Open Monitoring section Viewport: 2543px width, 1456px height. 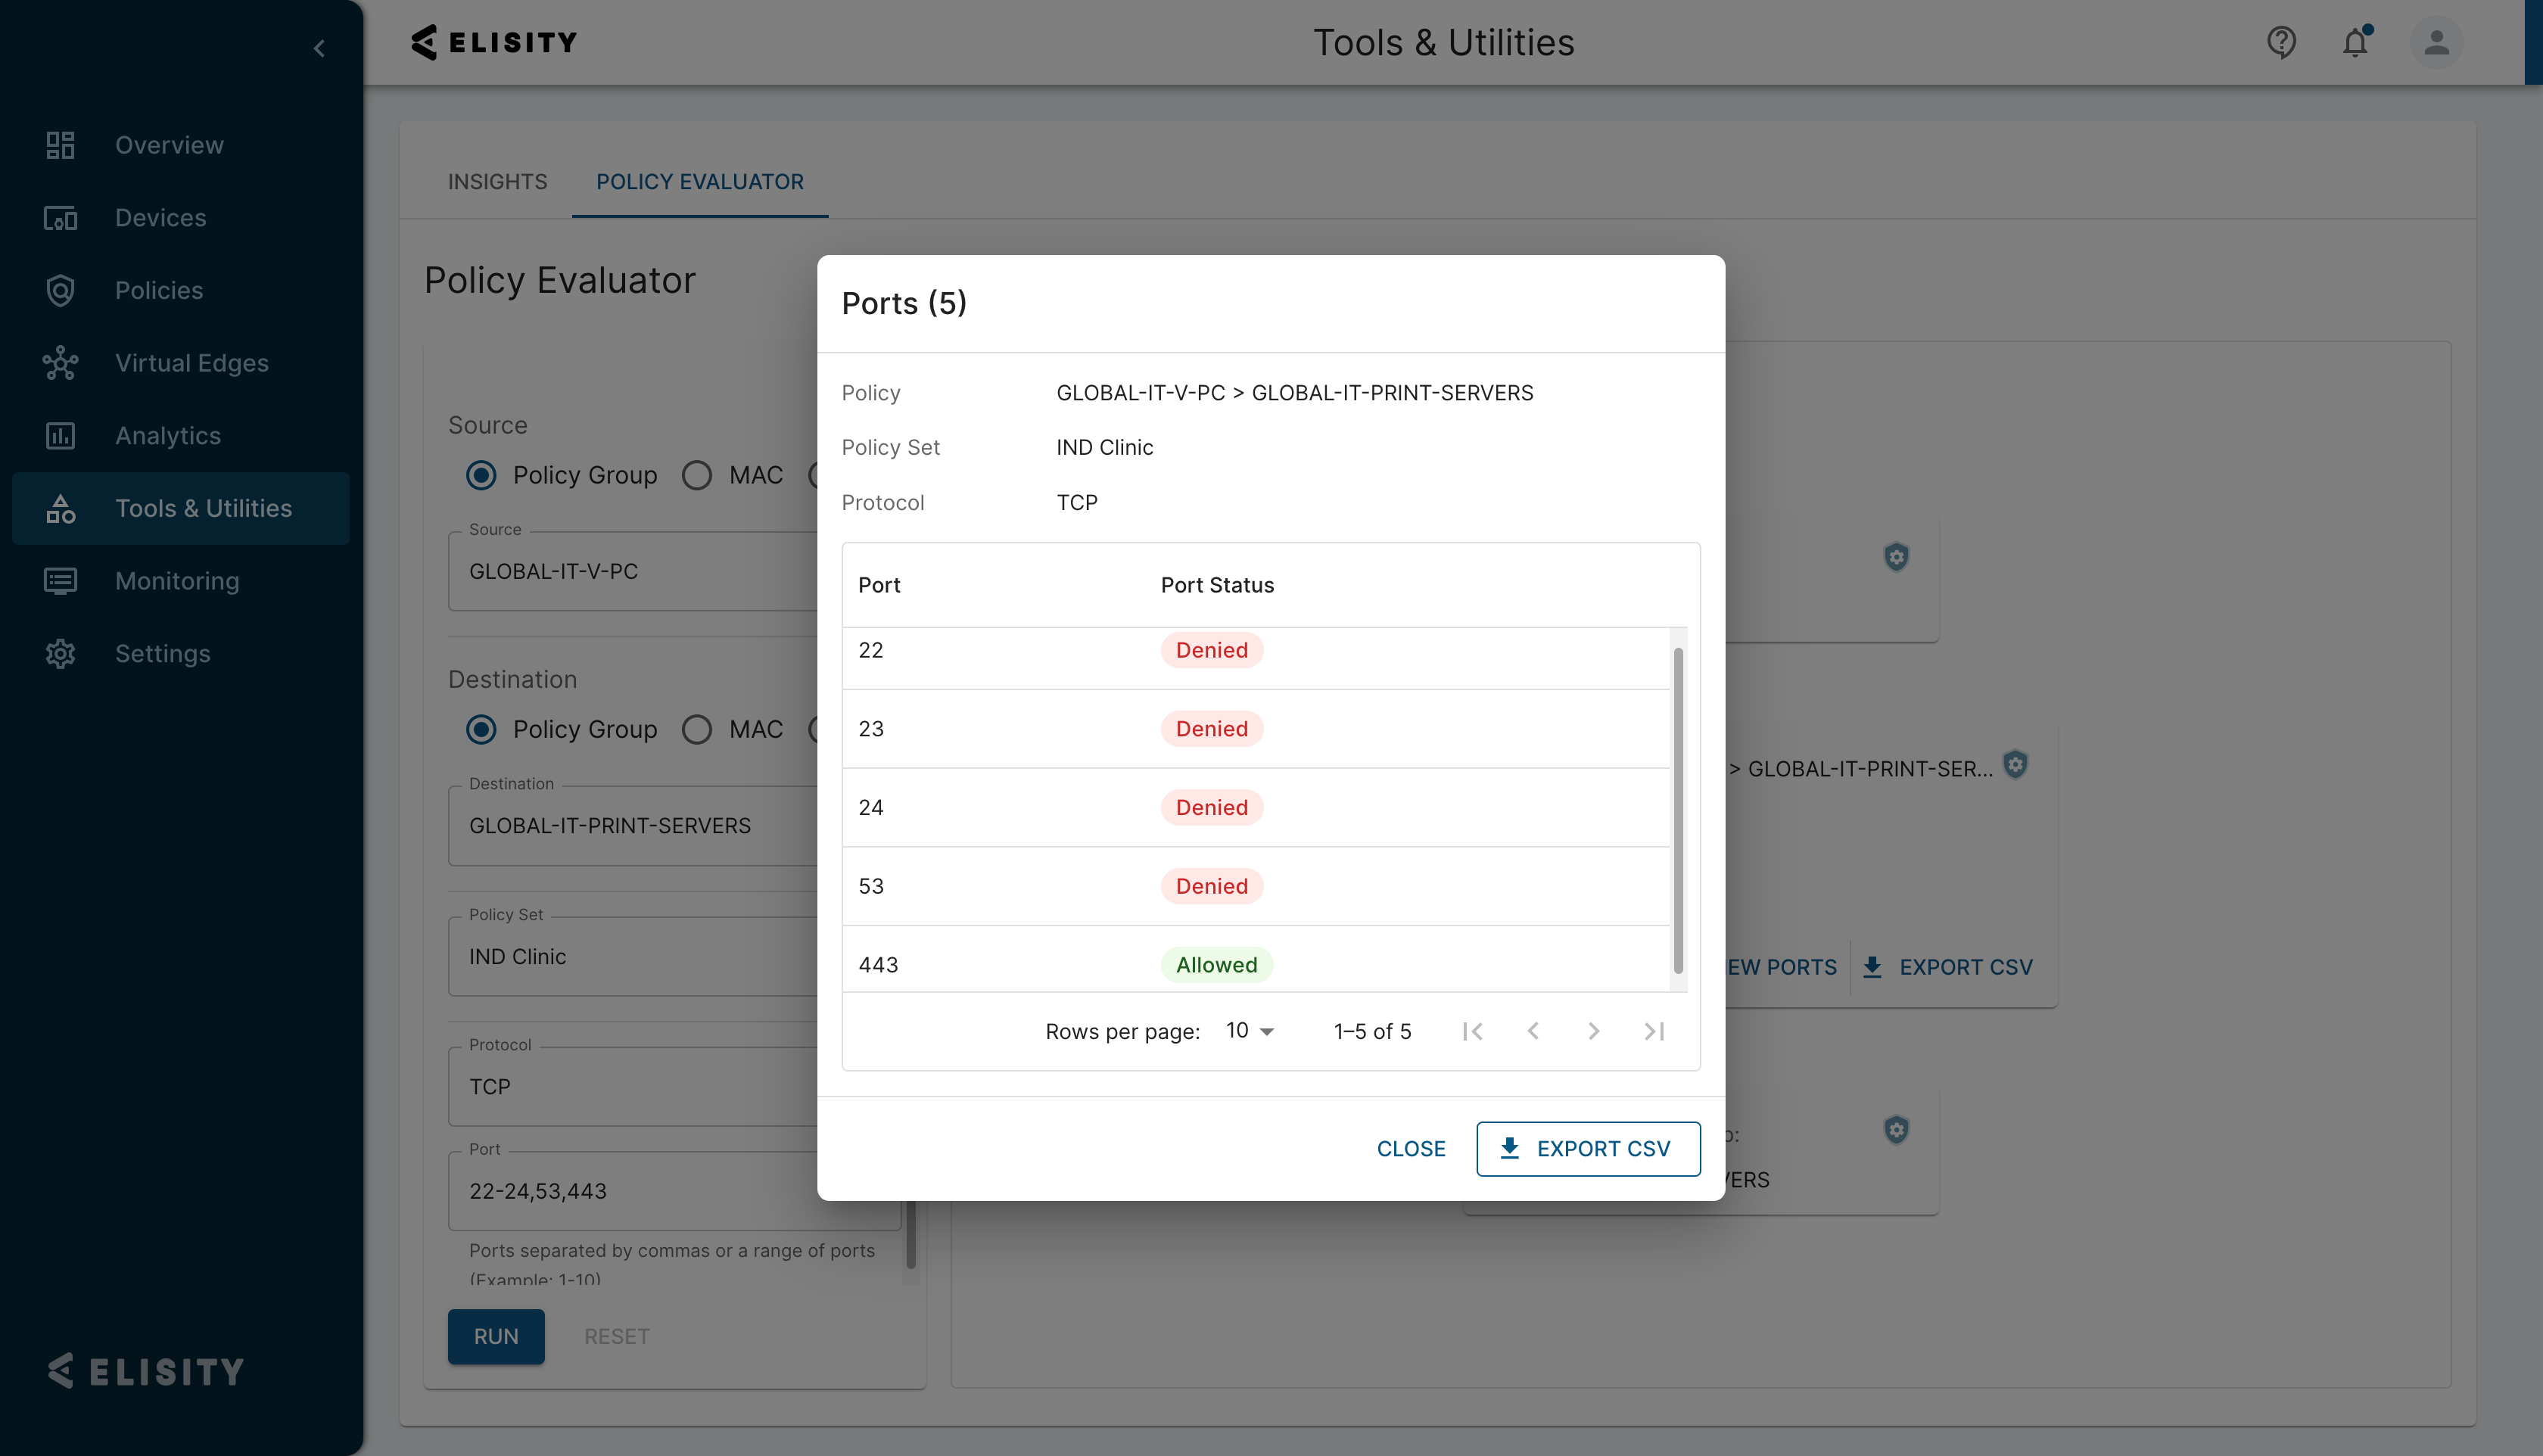(x=177, y=581)
